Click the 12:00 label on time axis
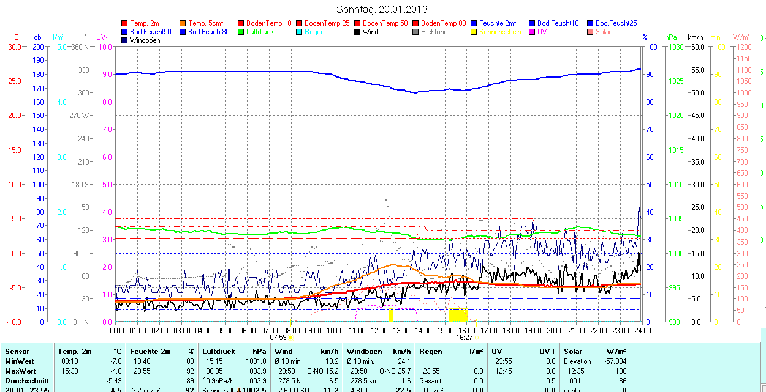The height and width of the screenshot is (392, 766). point(379,330)
